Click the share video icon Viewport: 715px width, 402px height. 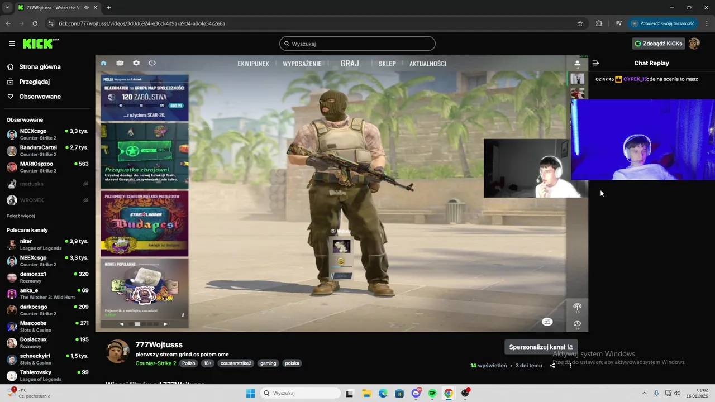coord(552,365)
